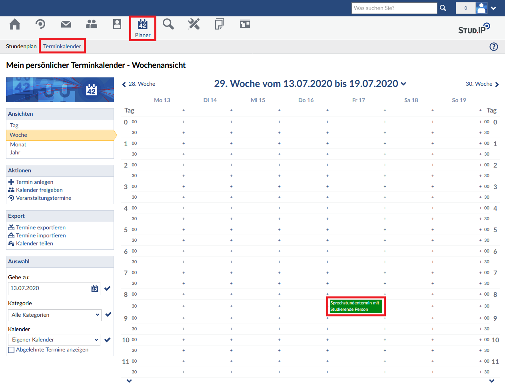
Task: Click Termin anlegen link
Action: point(34,182)
